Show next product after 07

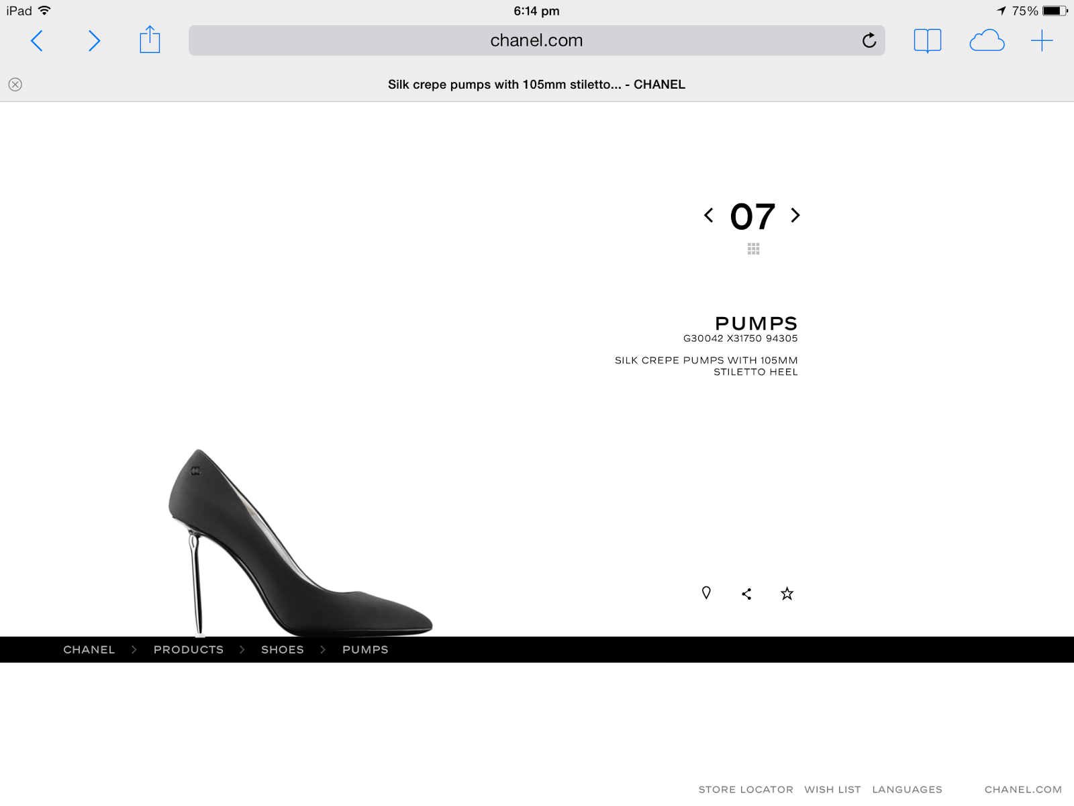click(x=795, y=216)
